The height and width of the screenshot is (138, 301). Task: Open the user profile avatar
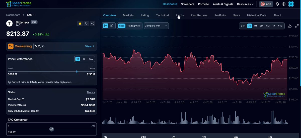coord(291,4)
